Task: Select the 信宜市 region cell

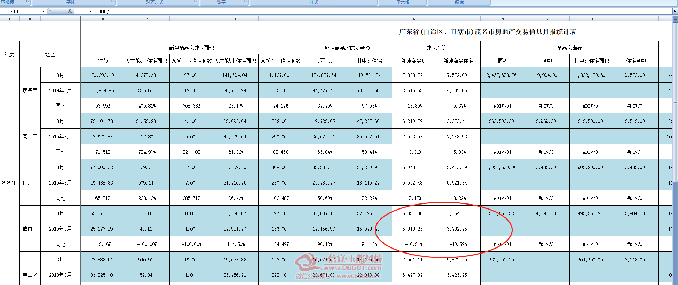Action: pyautogui.click(x=30, y=229)
